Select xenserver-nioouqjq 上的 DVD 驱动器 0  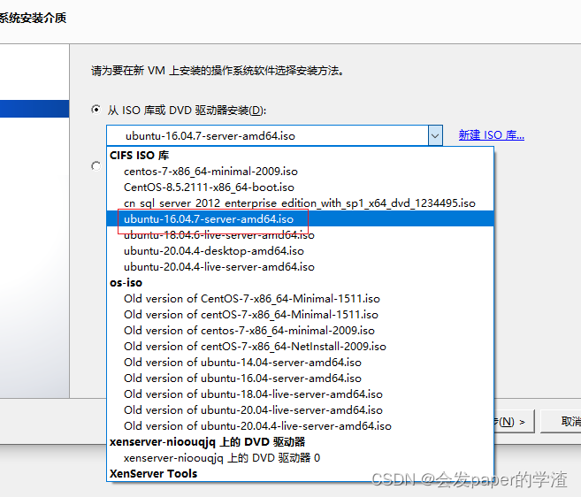coord(300,458)
